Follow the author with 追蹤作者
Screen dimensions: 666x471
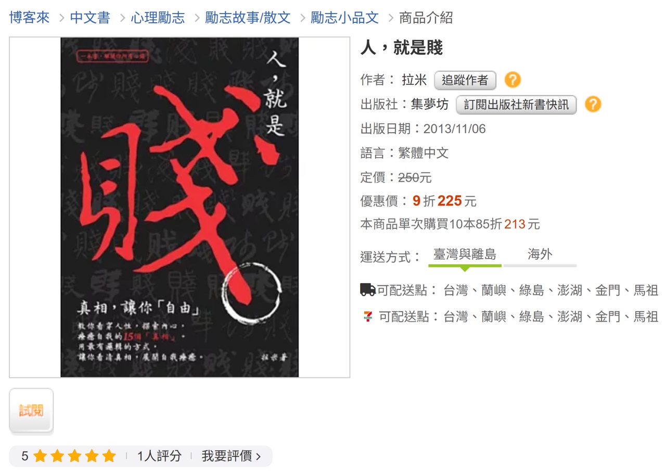465,80
